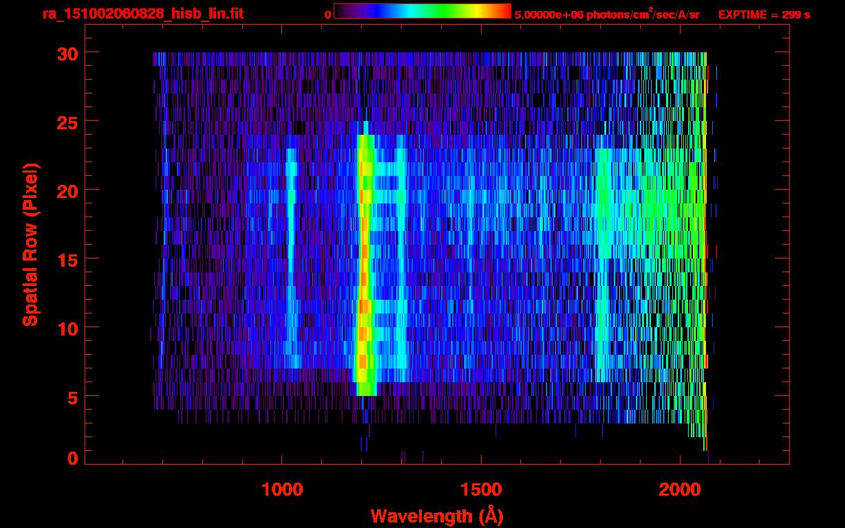Click the EXPTIME = 299 s label
Viewport: 845px width, 528px height.
click(764, 14)
